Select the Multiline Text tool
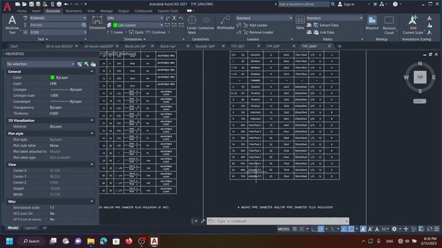This screenshot has height=248, width=442. coord(12,25)
